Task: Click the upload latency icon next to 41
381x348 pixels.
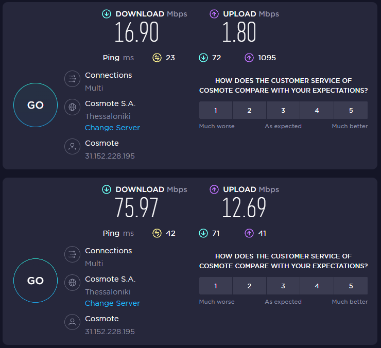Action: point(249,233)
